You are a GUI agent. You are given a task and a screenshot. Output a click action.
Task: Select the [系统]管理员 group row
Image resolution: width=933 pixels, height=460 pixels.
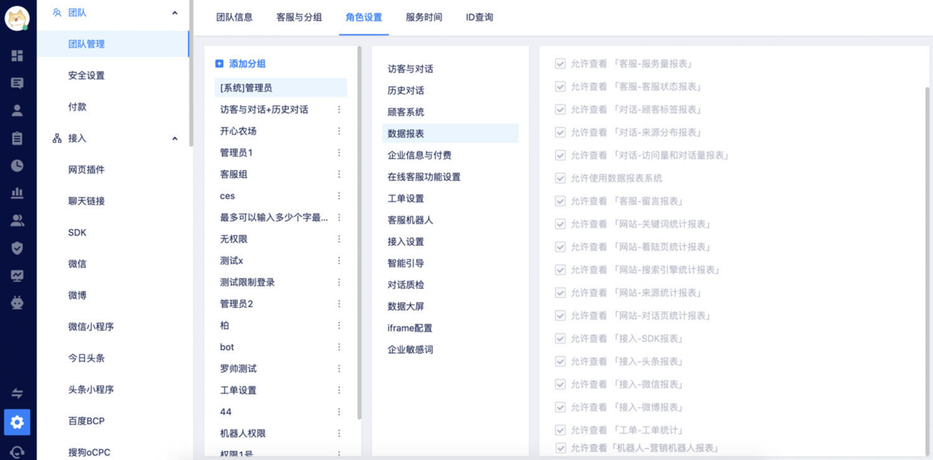click(281, 88)
